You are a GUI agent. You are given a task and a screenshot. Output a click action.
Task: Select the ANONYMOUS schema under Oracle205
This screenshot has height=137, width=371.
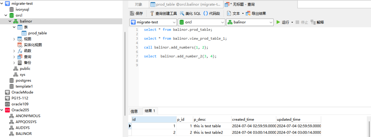(x=28, y=116)
